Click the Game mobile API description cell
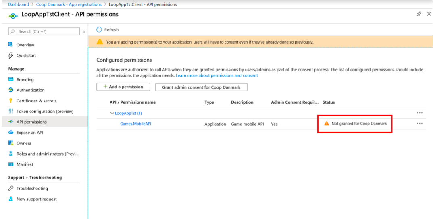 [x=248, y=124]
